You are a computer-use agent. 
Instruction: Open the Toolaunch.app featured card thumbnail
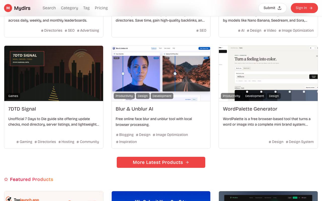54,196
